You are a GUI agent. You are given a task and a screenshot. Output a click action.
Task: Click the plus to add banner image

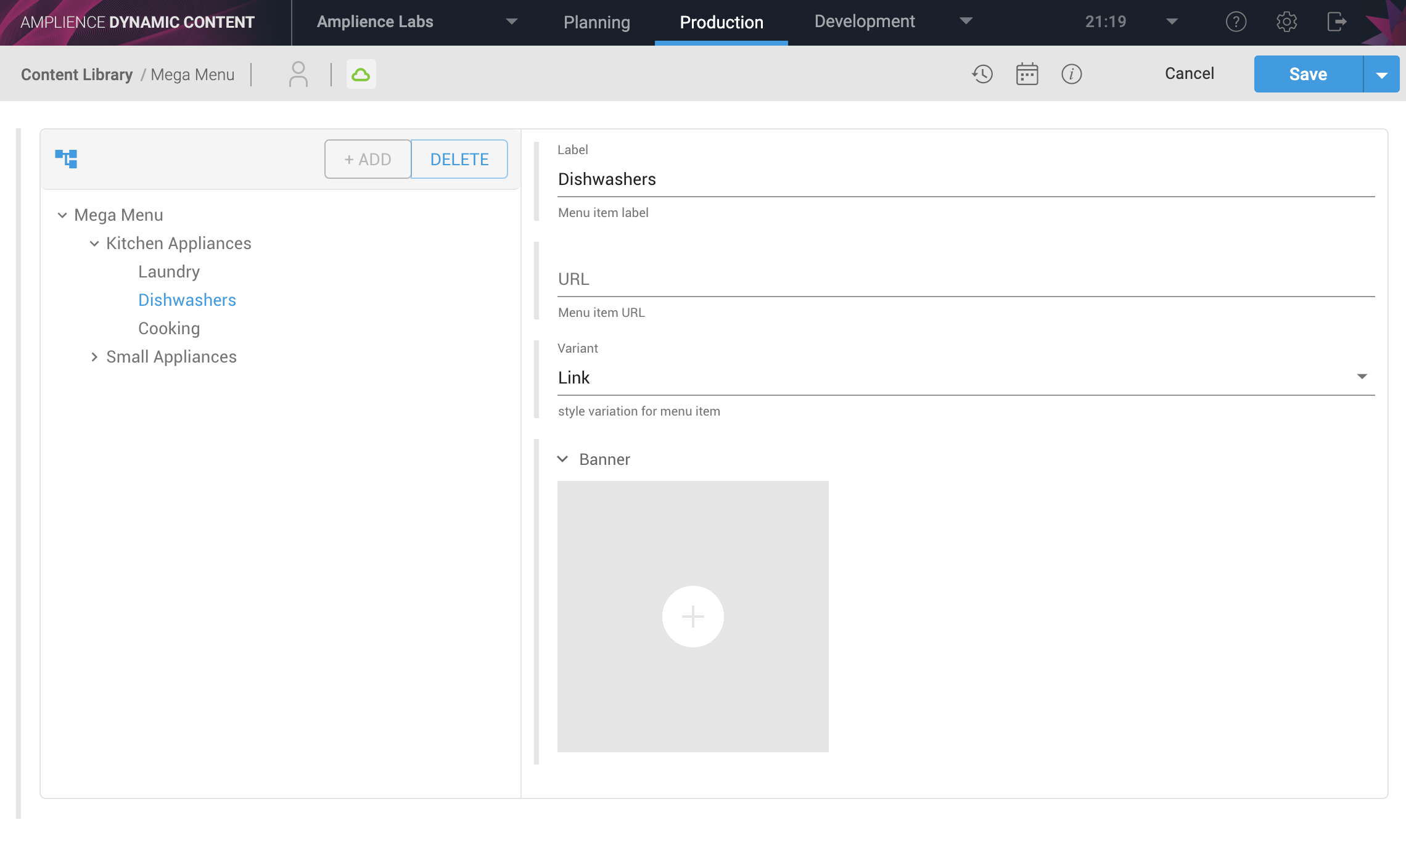pyautogui.click(x=693, y=616)
